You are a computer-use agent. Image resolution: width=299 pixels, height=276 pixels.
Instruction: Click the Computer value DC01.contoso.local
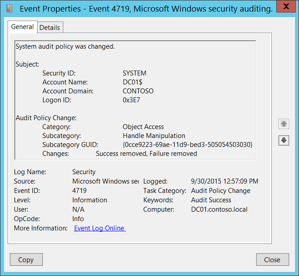tap(219, 209)
